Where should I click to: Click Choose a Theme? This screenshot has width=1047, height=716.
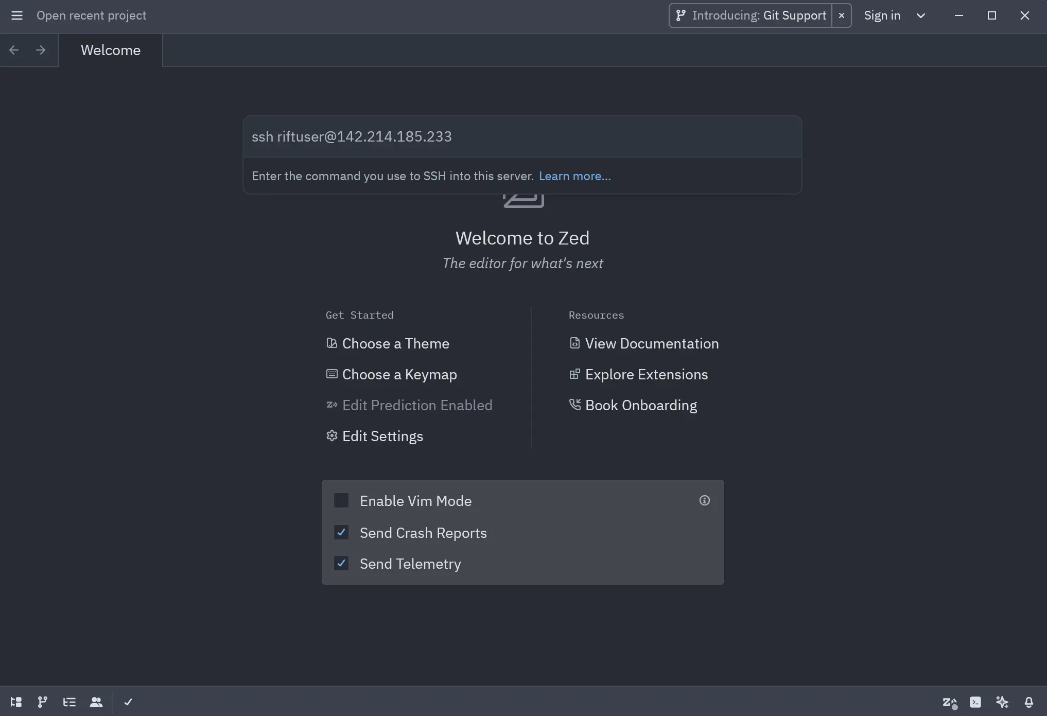[395, 343]
